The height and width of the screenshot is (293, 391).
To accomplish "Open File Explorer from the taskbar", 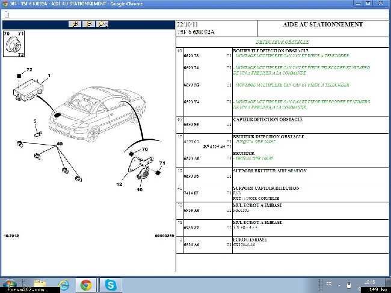I will [x=40, y=285].
